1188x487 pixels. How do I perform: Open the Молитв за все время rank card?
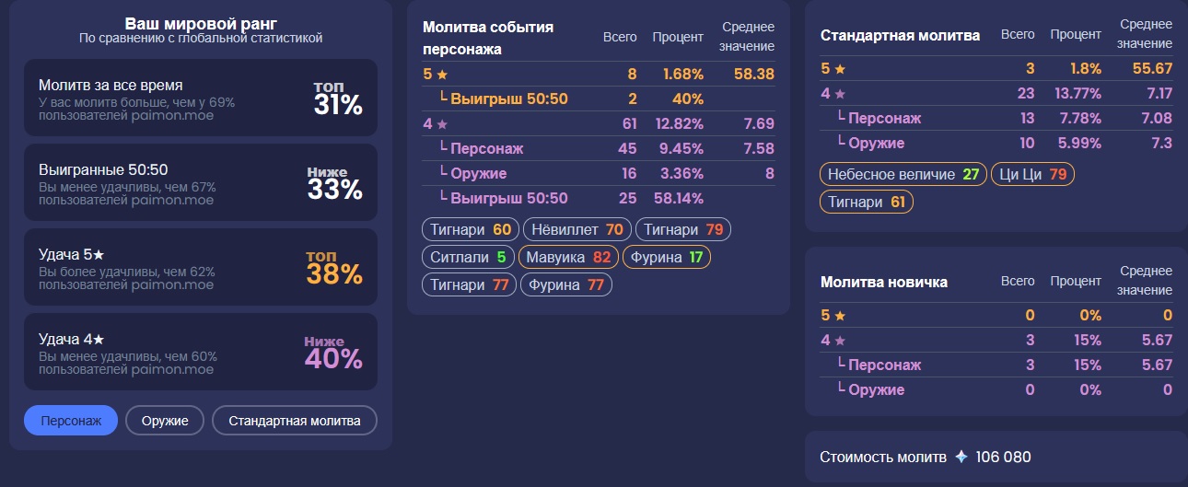(x=201, y=97)
